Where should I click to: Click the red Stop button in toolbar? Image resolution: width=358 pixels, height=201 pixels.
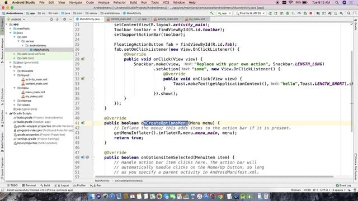click(311, 13)
